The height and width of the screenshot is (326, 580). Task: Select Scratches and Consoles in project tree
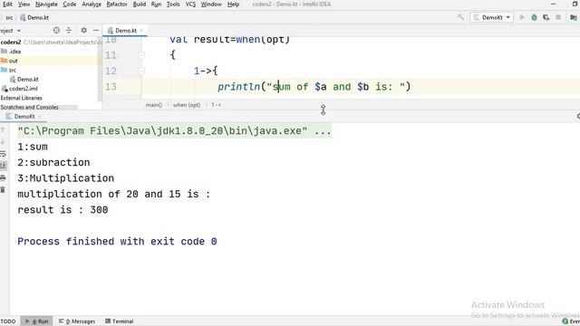point(29,107)
